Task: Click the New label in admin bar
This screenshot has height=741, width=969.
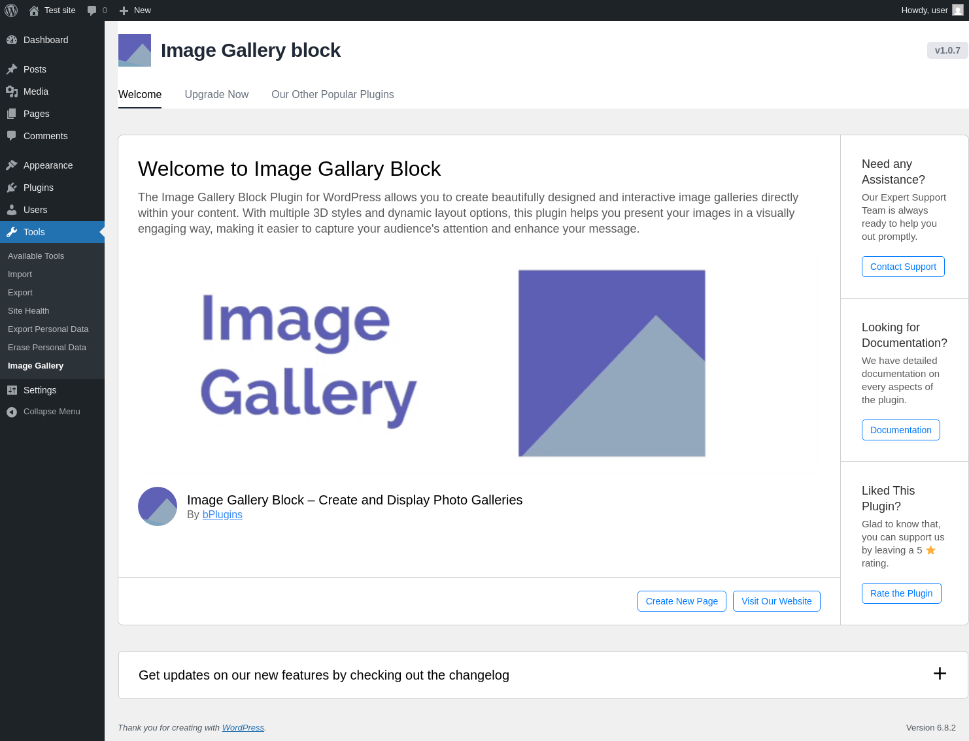Action: [x=143, y=10]
